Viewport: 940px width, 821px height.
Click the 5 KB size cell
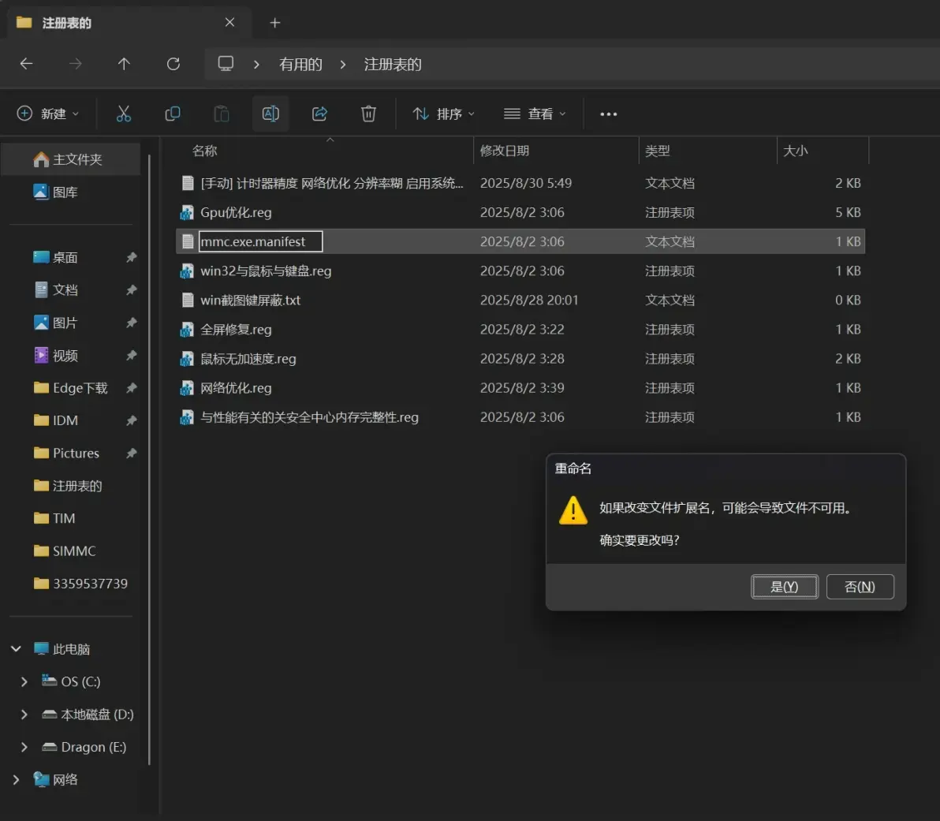(x=848, y=212)
